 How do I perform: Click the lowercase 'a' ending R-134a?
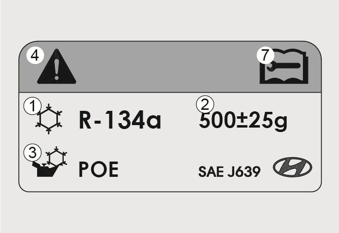(x=154, y=122)
